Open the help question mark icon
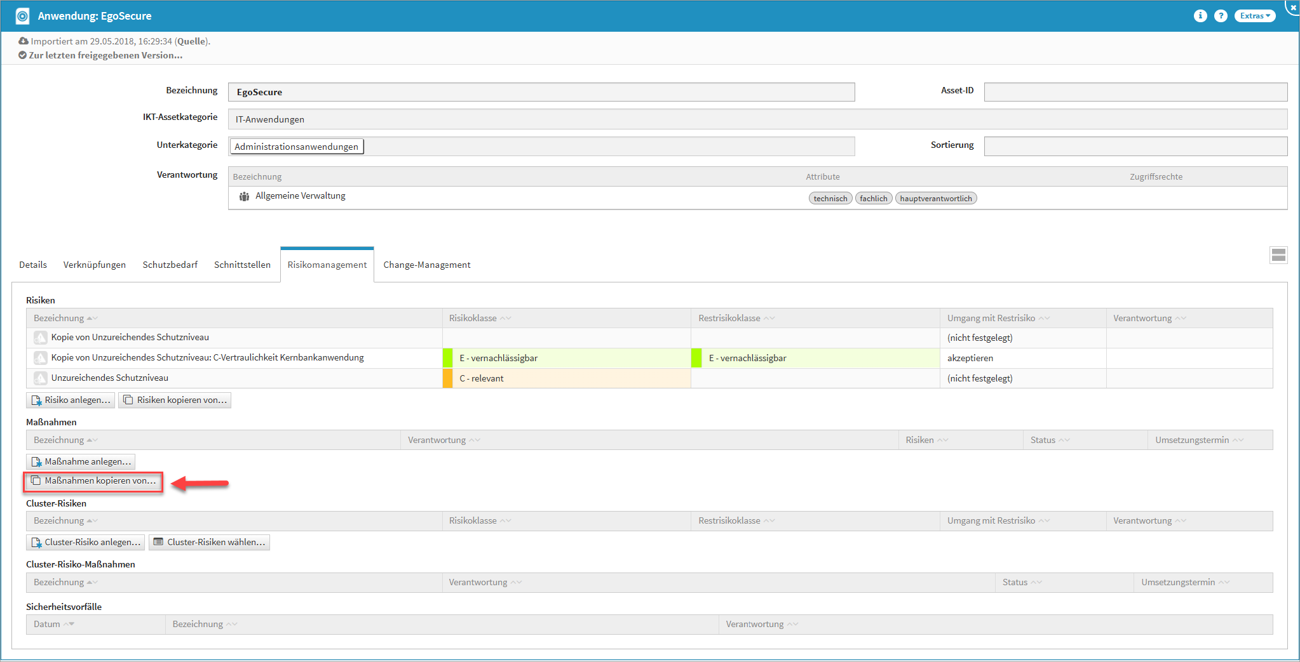 [1221, 16]
